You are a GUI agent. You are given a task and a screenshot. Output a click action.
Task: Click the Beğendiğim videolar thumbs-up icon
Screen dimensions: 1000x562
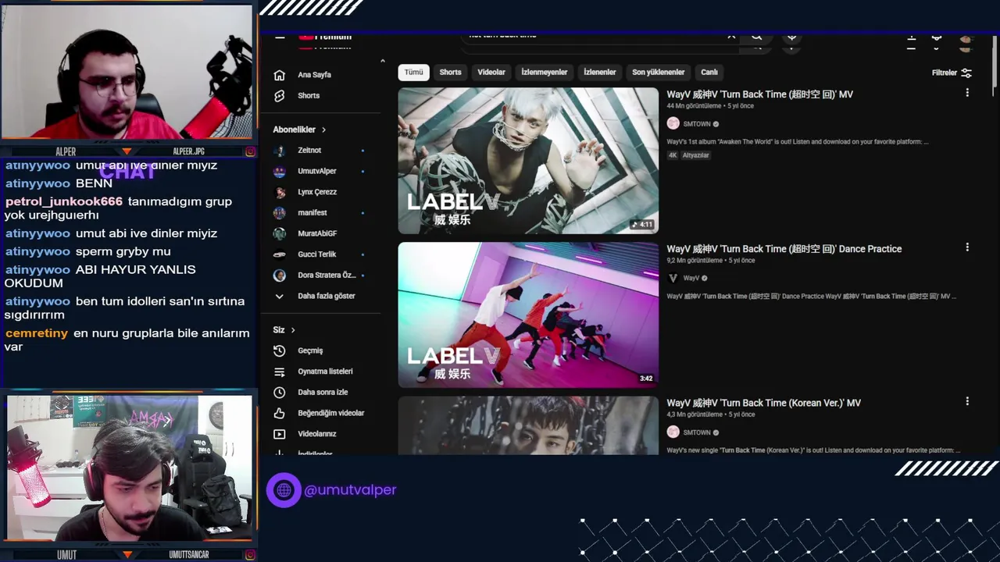(280, 413)
